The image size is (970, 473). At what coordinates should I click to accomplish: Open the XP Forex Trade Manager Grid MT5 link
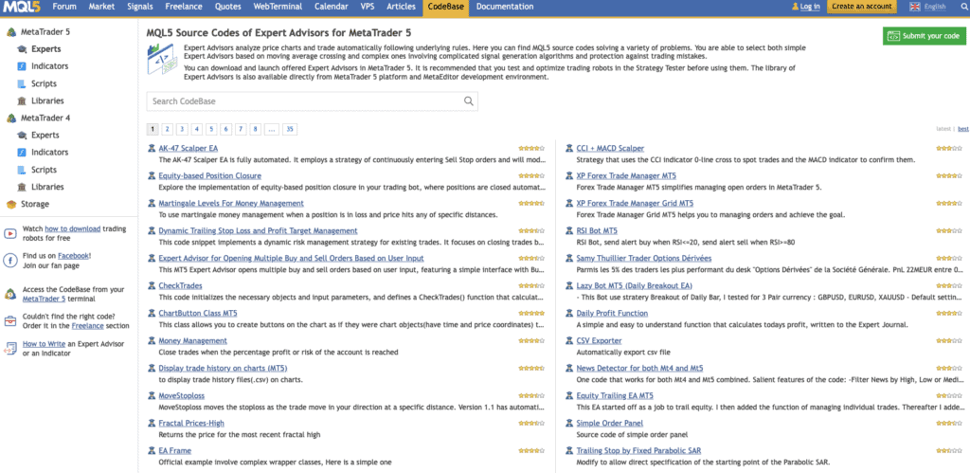635,203
